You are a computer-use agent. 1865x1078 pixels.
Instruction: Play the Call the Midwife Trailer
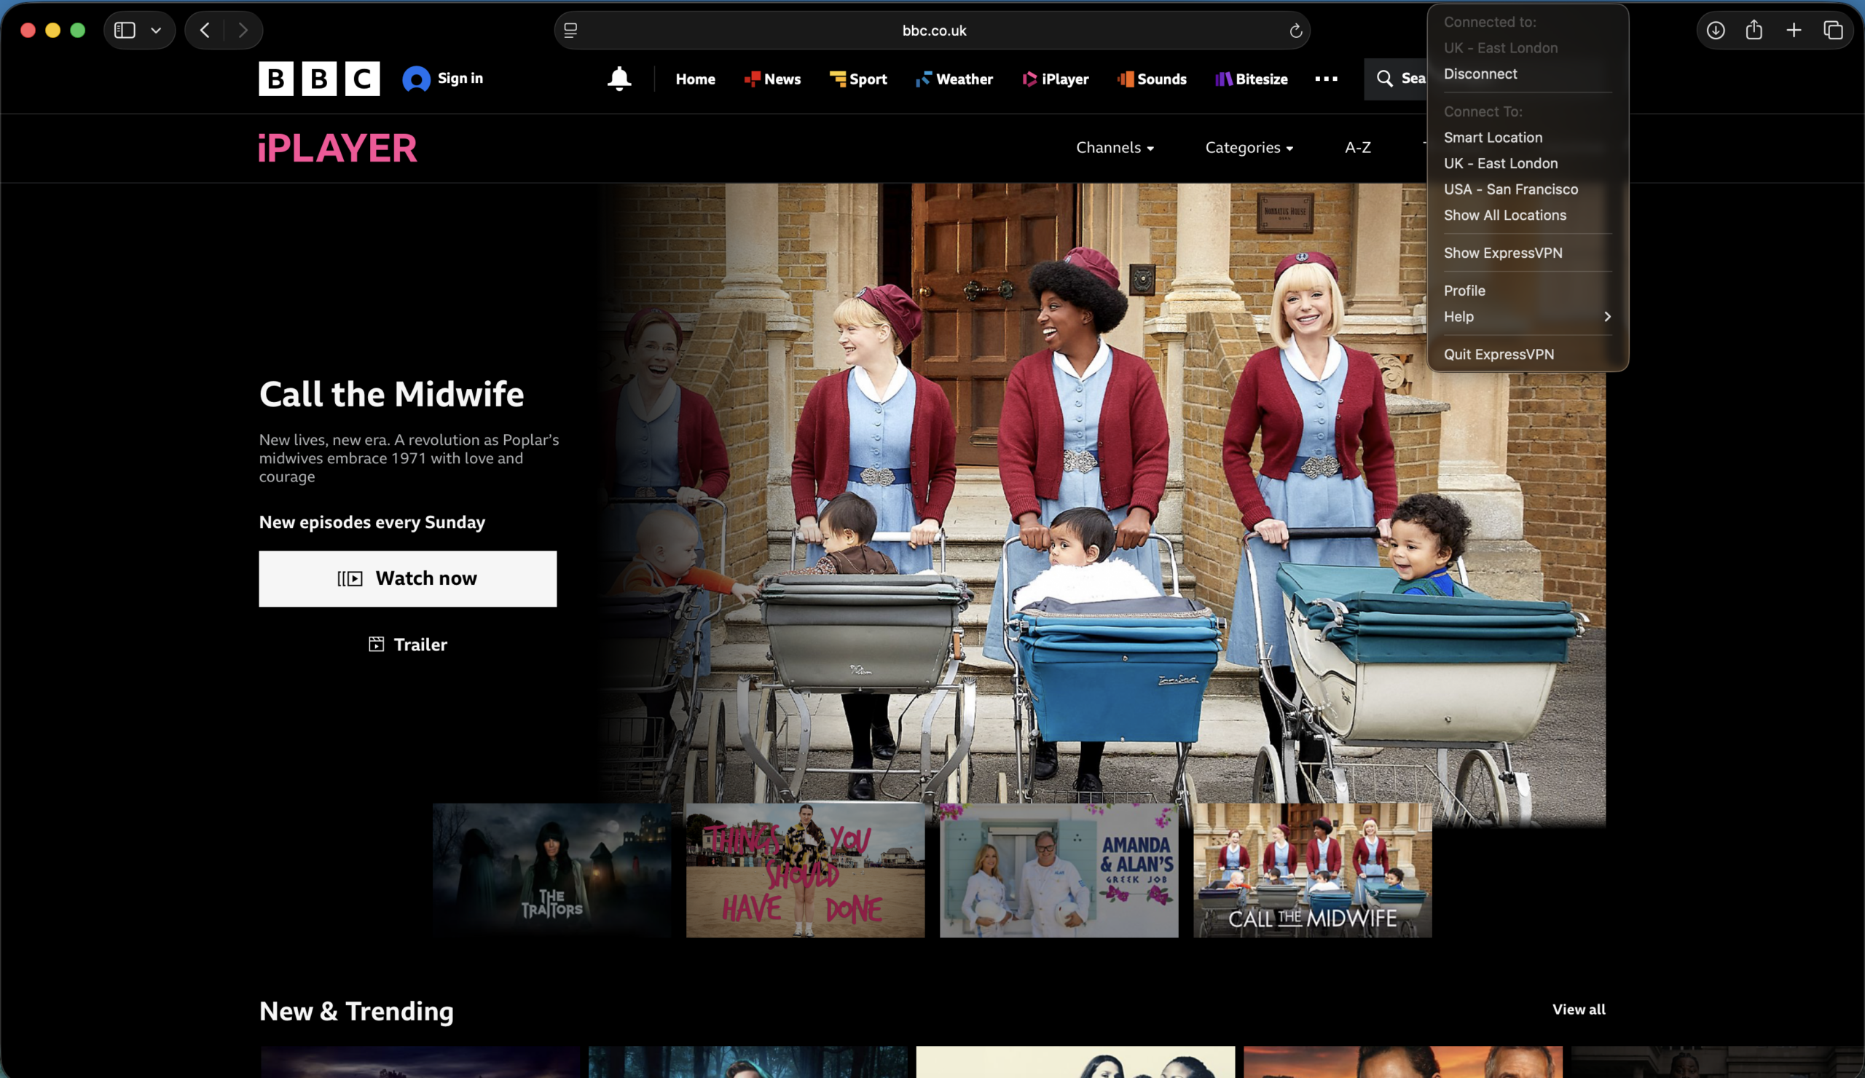(x=408, y=645)
